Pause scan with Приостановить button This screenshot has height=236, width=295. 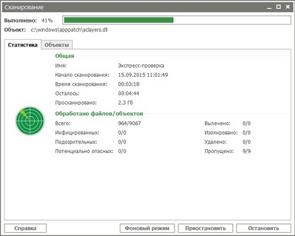click(205, 228)
